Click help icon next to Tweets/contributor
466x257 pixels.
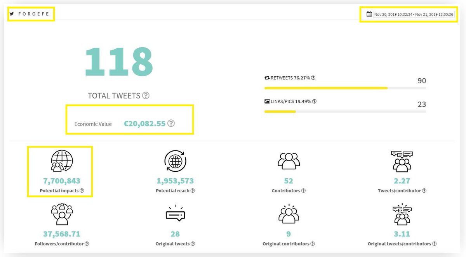424,191
